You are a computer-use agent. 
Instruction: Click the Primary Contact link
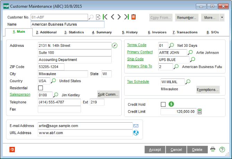[140, 52]
